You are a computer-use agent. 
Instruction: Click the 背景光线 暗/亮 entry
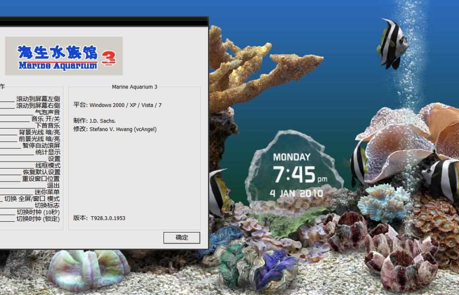tap(39, 132)
